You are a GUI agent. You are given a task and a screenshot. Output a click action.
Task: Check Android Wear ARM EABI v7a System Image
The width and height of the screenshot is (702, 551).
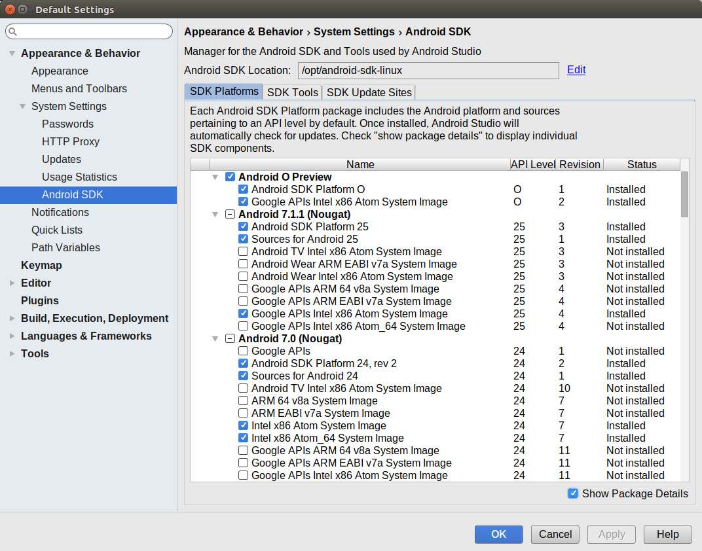click(x=243, y=264)
